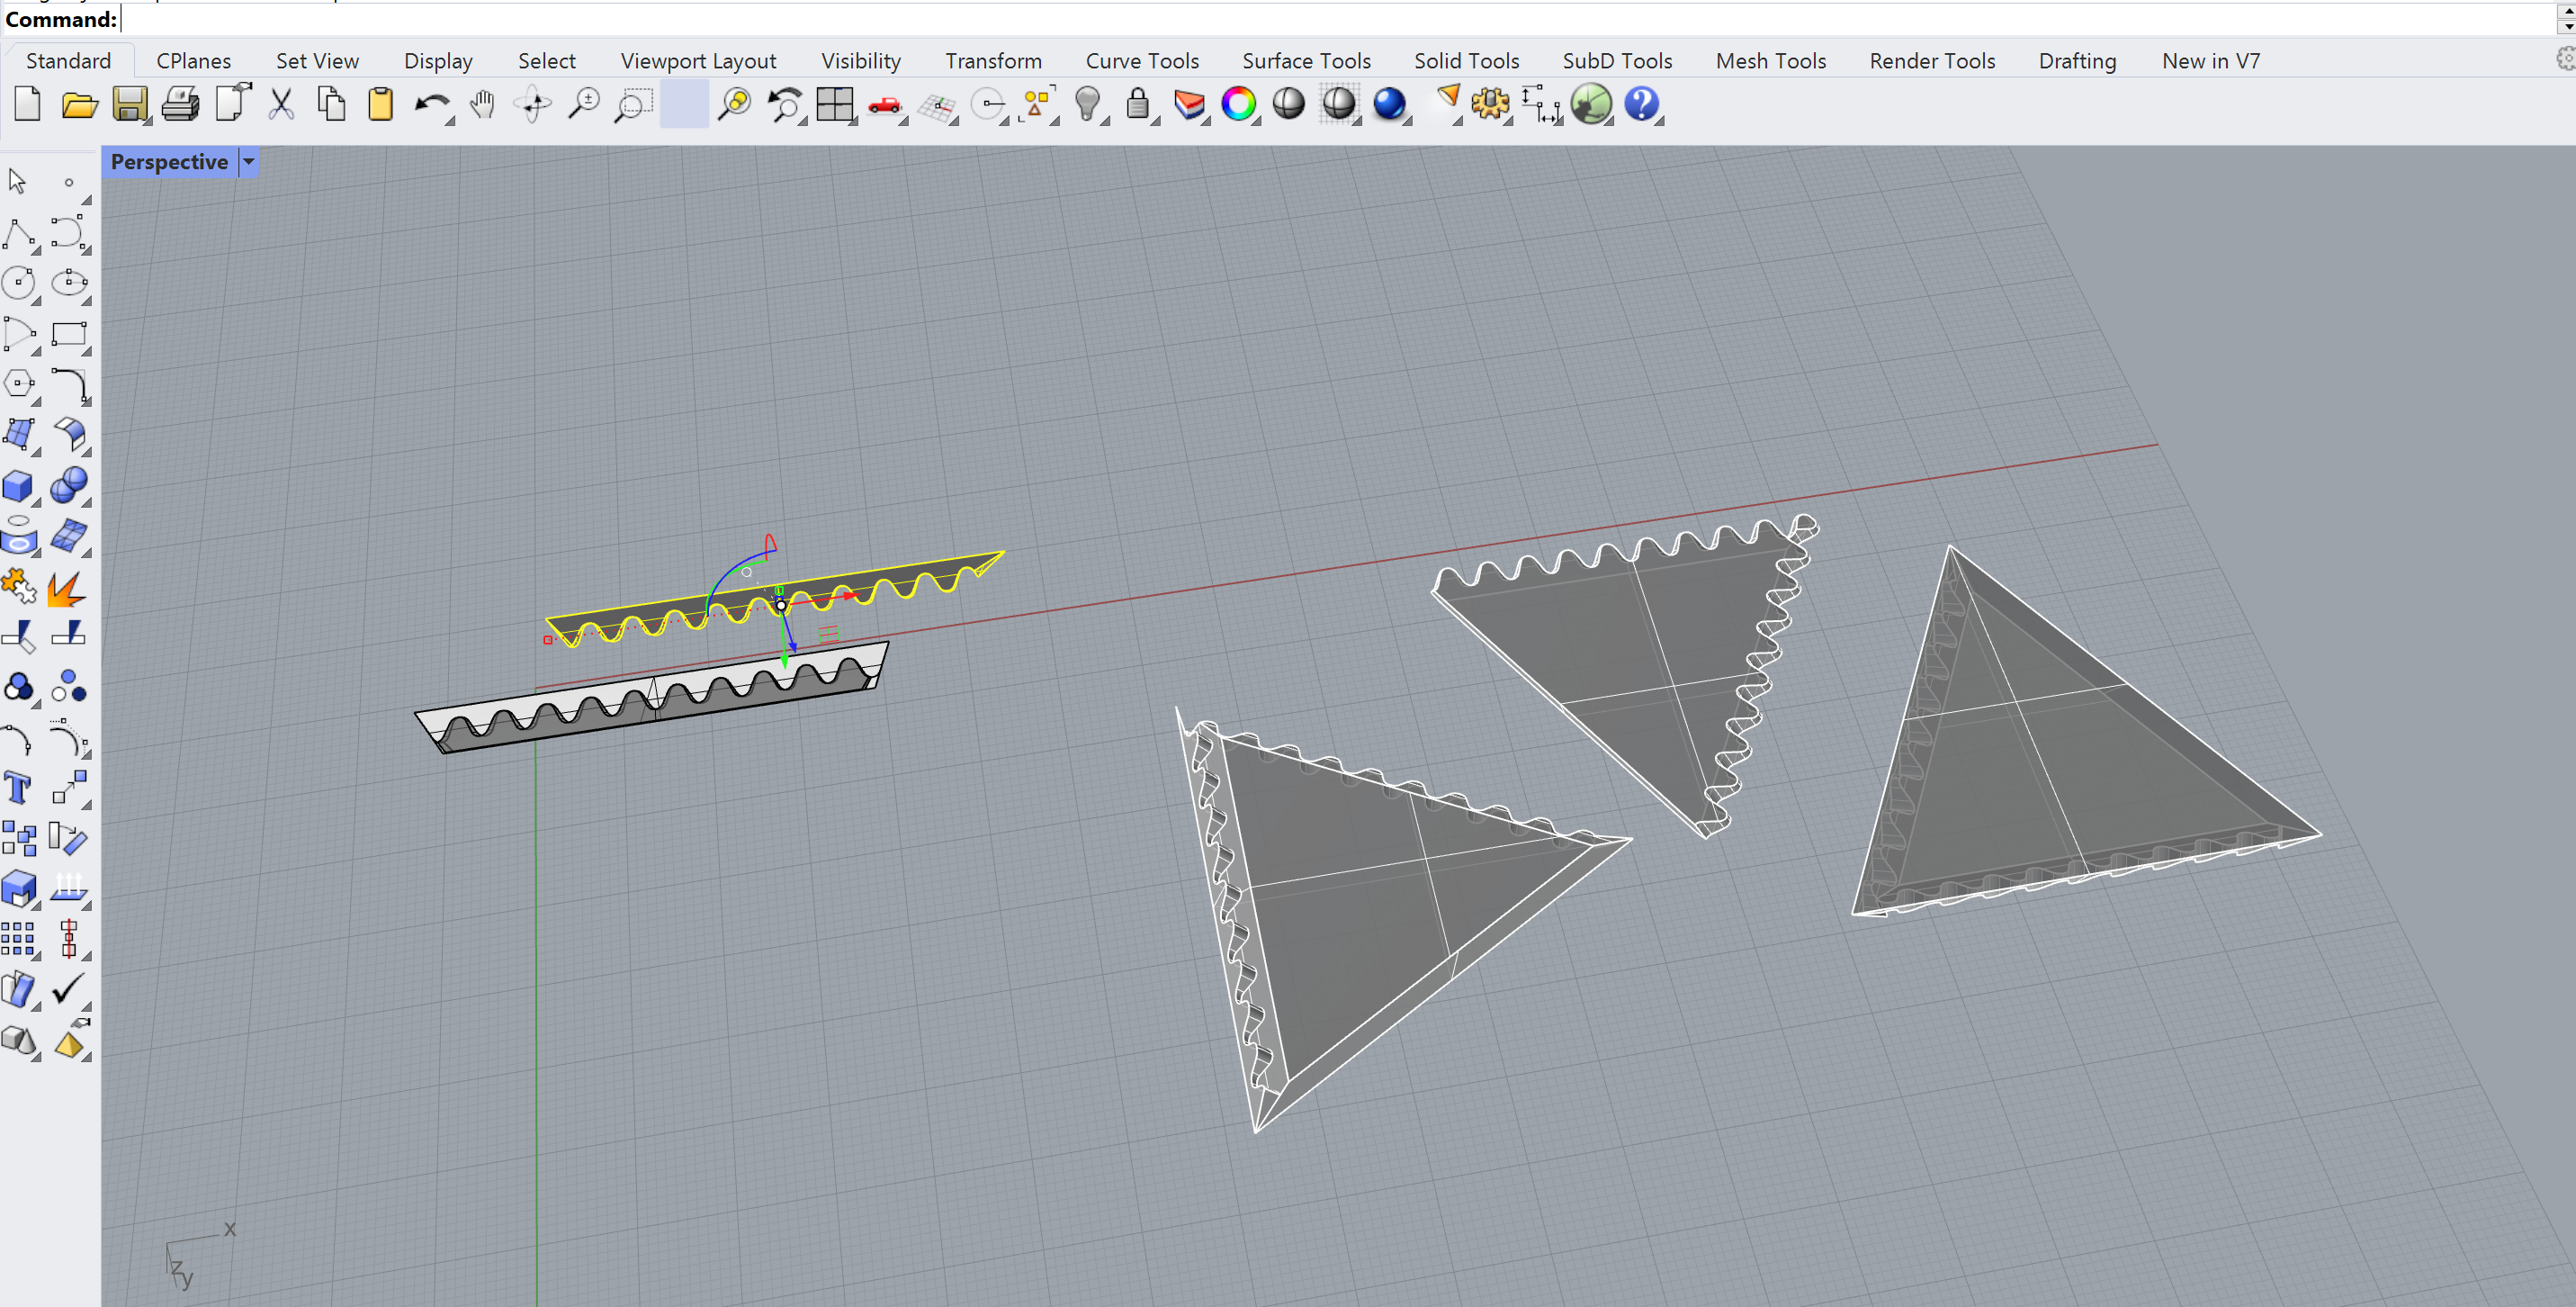Open the Mesh Tools tab
Viewport: 2576px width, 1307px height.
pos(1770,61)
